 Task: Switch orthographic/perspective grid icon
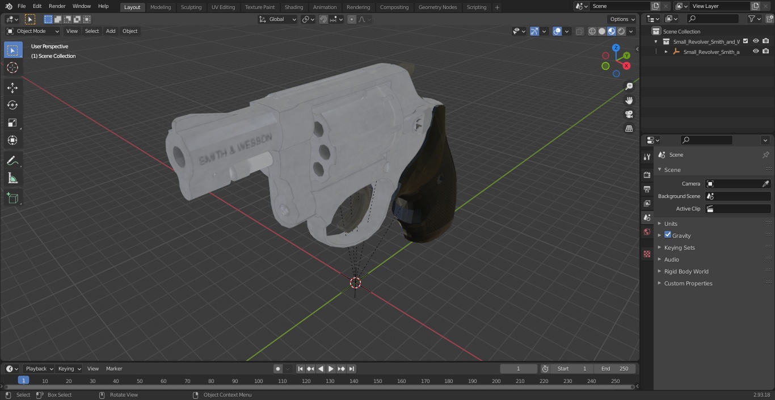pos(629,129)
